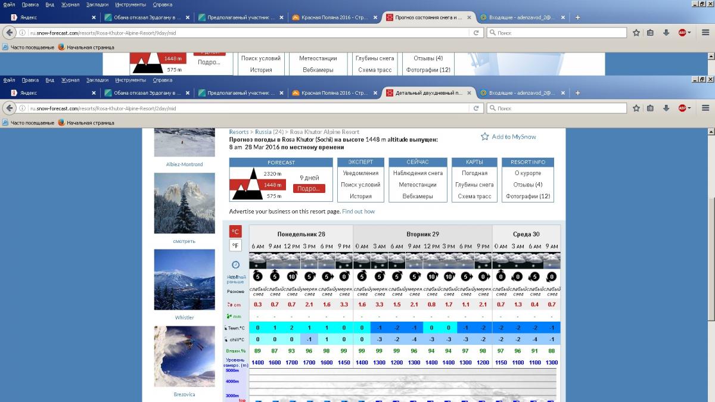Switch to 'Входящие' mail tab in front window
This screenshot has width=715, height=402.
(x=522, y=93)
